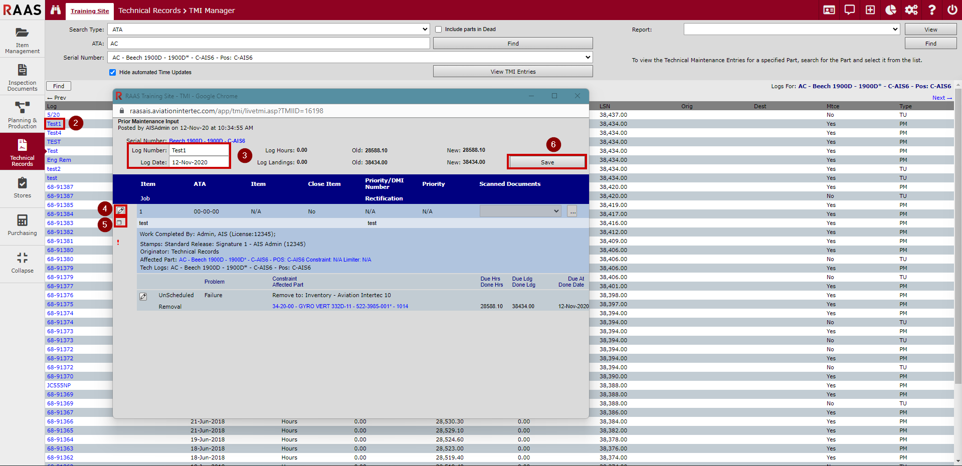This screenshot has width=962, height=466.
Task: Open the Serial Number dropdown
Action: pos(350,57)
